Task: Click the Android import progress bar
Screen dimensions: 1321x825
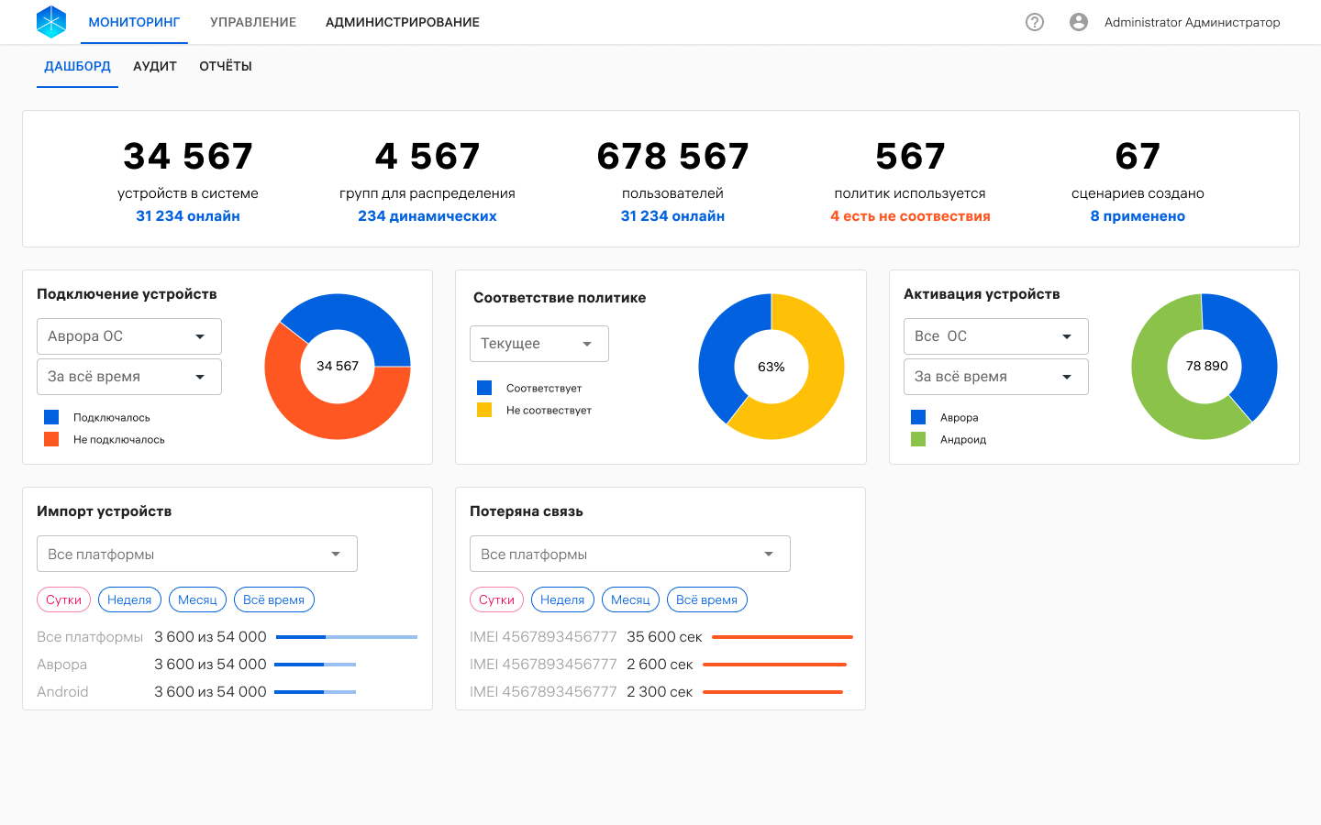Action: pyautogui.click(x=316, y=692)
